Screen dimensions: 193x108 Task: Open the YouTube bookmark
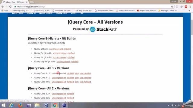coord(146,10)
